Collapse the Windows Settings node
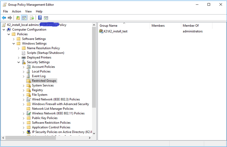227x147 pixels. [x=14, y=44]
